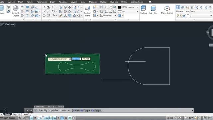Select the Polygon draw tool
This screenshot has height=120, width=213.
(44, 16)
